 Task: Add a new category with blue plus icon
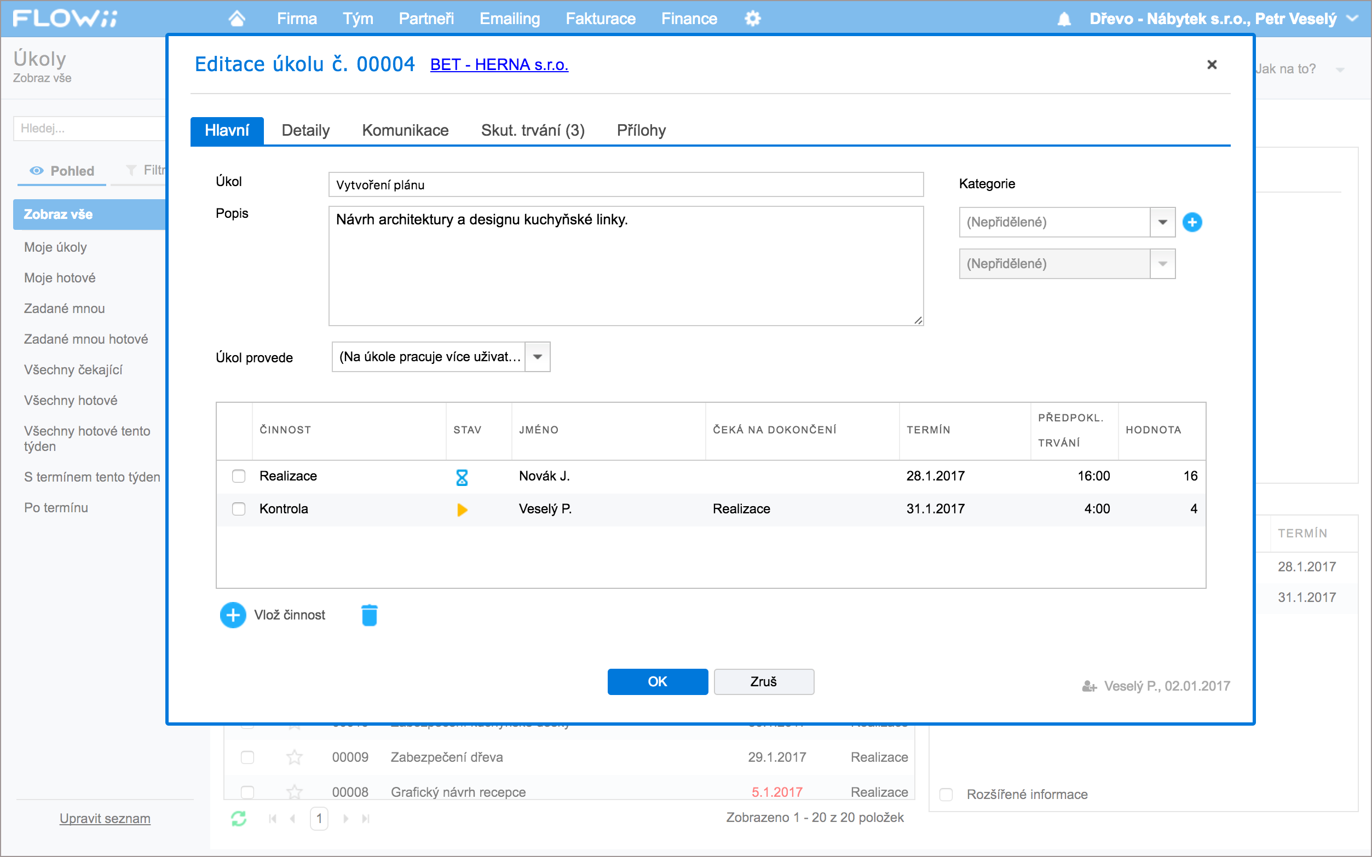pos(1192,222)
